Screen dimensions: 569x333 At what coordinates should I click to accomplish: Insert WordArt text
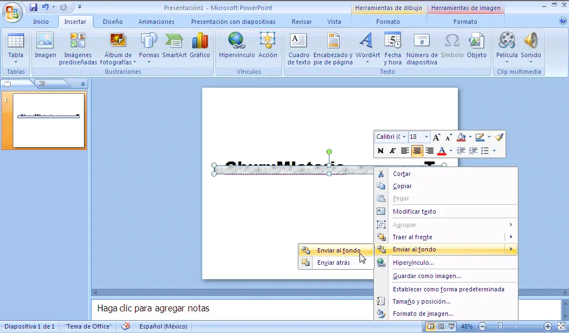(367, 48)
